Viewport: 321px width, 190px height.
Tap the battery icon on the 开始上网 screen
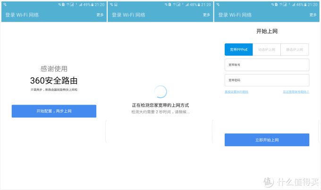click(305, 5)
